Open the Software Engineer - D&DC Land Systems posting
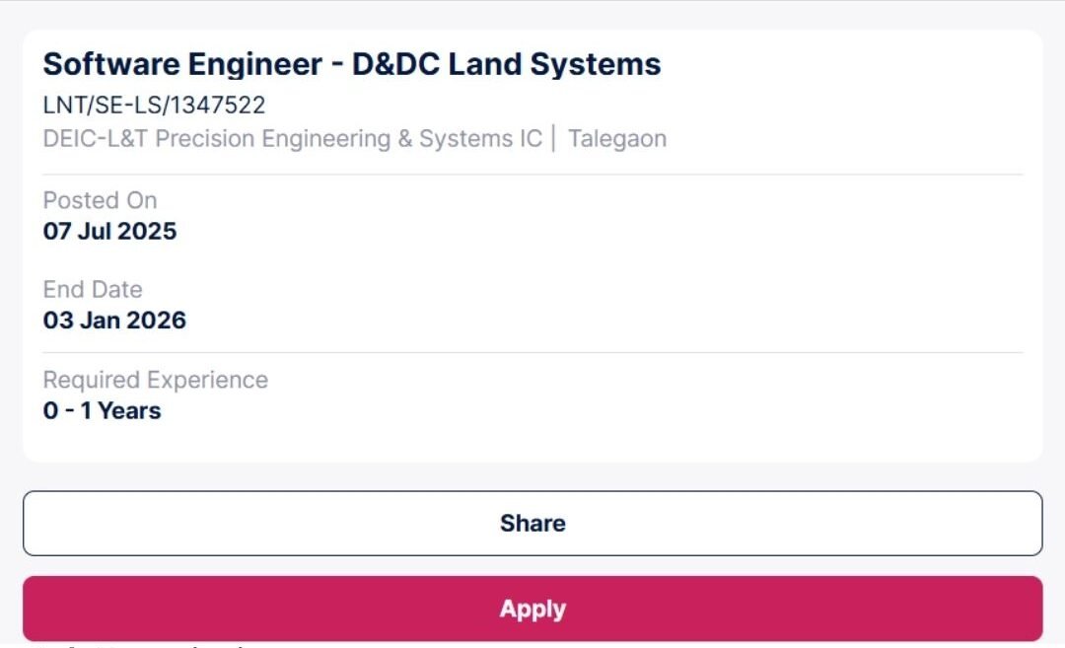 point(351,64)
